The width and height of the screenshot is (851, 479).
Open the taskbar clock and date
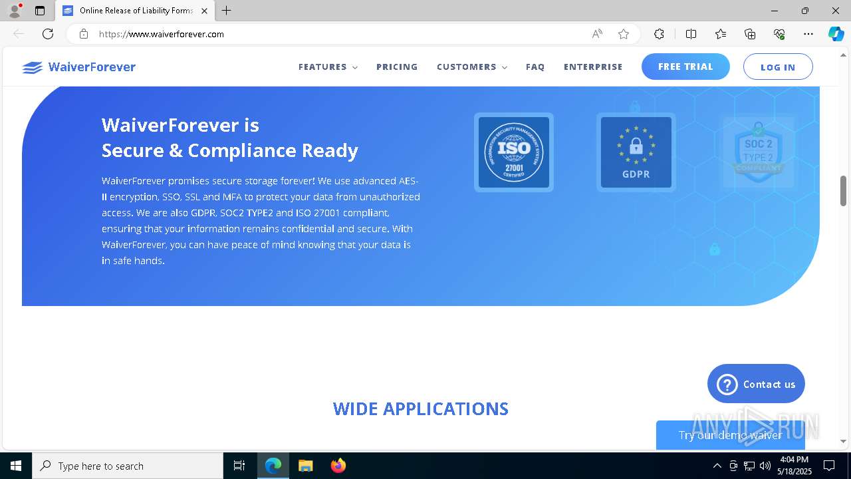pyautogui.click(x=794, y=466)
